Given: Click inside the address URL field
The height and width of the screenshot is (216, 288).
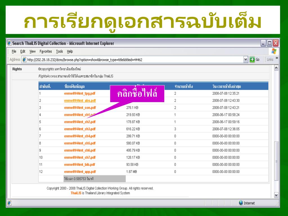Looking at the screenshot, I should tap(135, 60).
